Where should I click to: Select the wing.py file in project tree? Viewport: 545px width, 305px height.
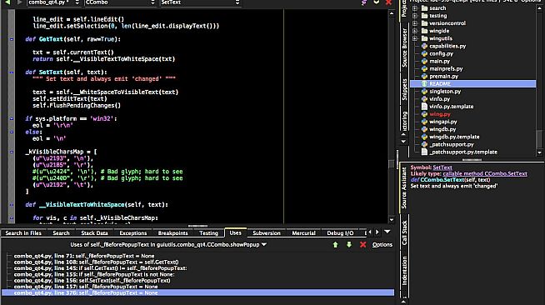click(440, 114)
